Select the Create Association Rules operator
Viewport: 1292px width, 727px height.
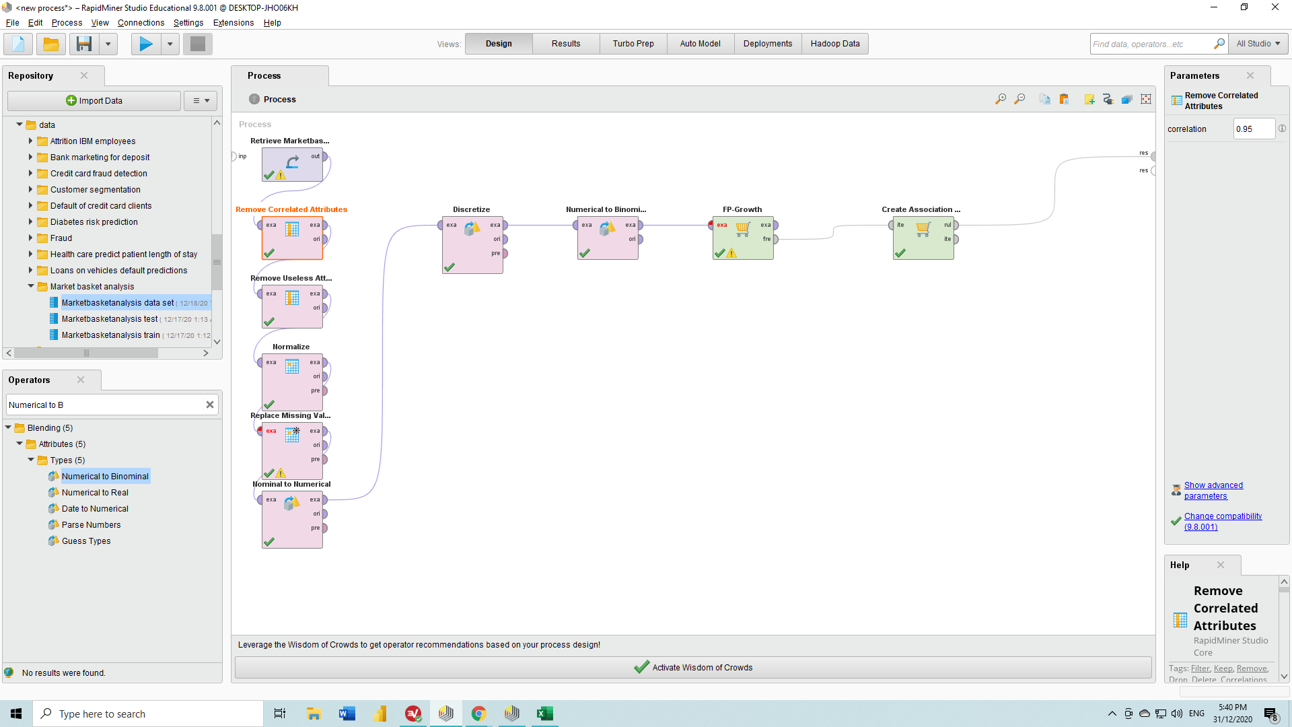point(924,238)
